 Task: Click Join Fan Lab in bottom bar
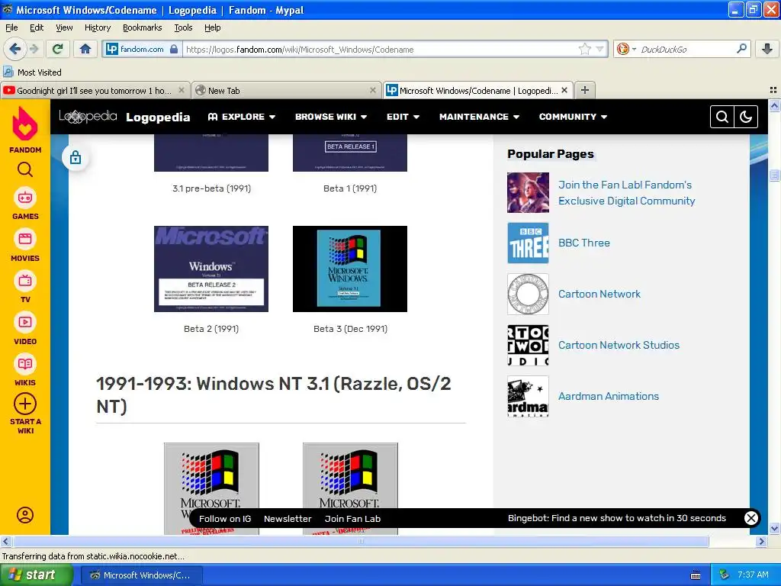[x=352, y=519]
